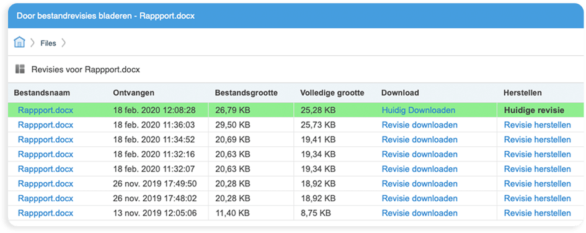This screenshot has width=586, height=233.
Task: Open the Files breadcrumb
Action: point(48,43)
